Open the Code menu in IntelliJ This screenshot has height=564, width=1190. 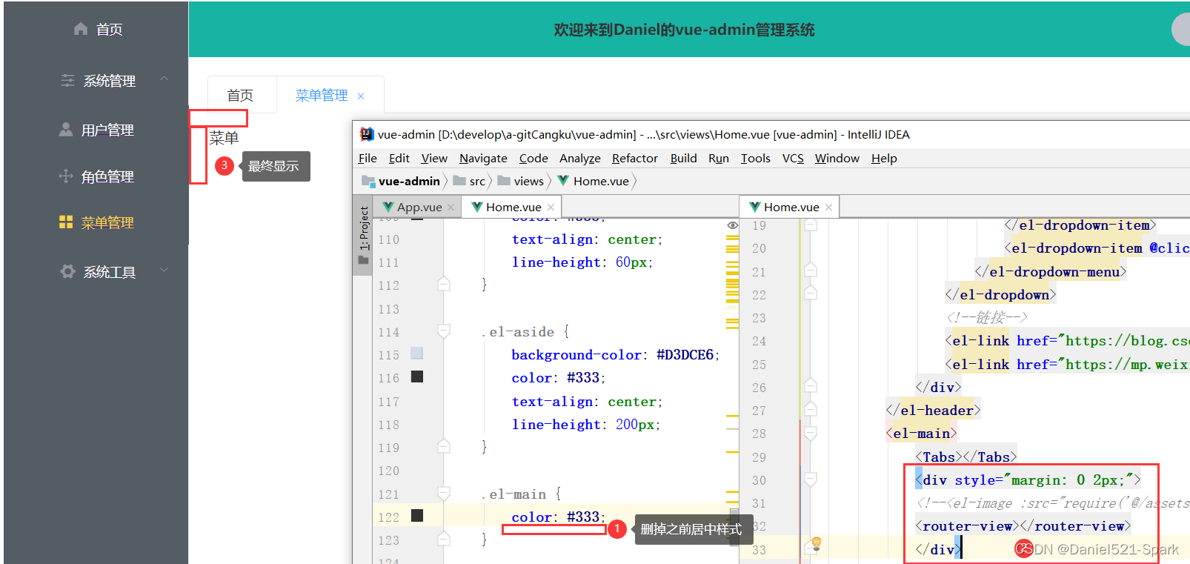pos(533,158)
